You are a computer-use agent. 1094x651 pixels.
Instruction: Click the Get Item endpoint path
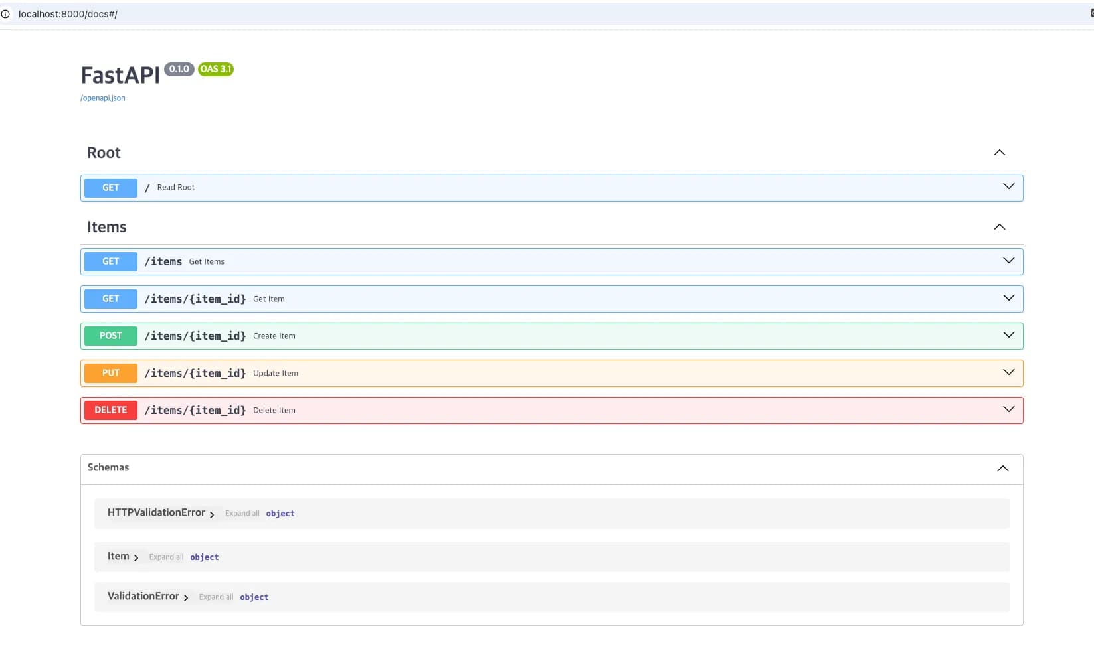coord(195,299)
